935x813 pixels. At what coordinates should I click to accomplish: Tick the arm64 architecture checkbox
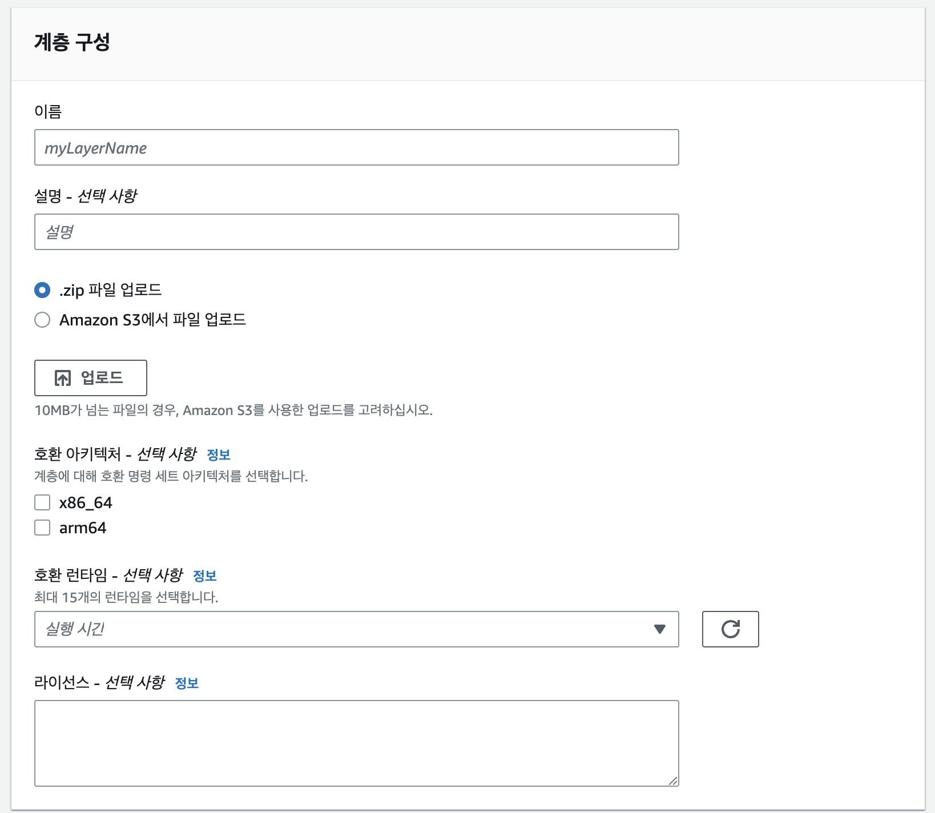pos(42,528)
